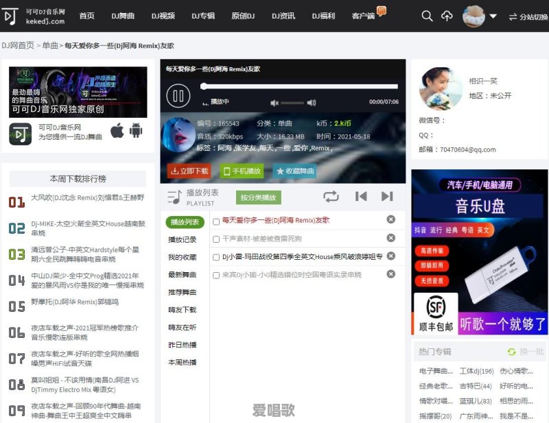Click the playlist music note icon
The width and height of the screenshot is (549, 423).
[x=174, y=197]
